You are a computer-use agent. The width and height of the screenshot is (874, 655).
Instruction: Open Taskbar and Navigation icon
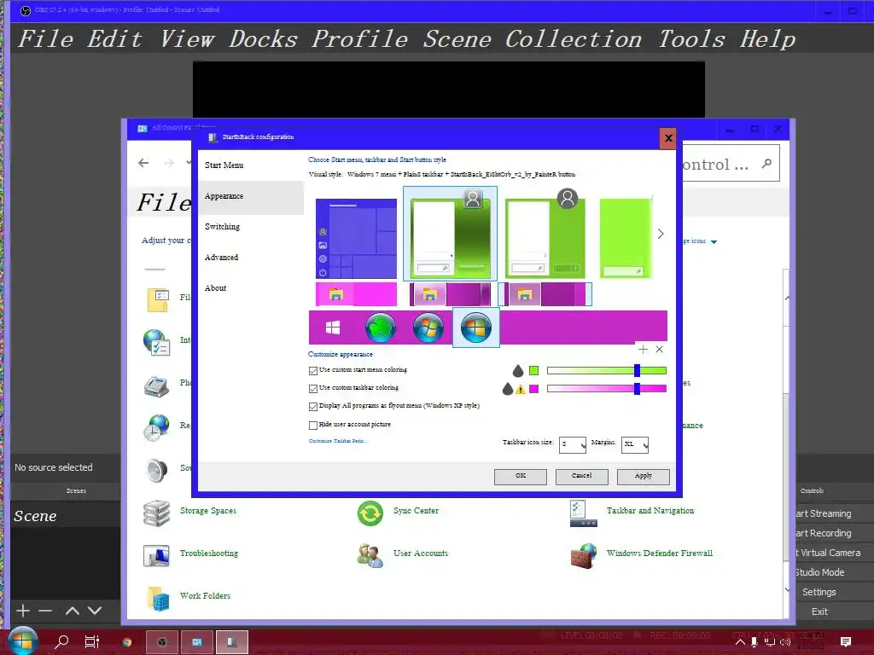584,513
